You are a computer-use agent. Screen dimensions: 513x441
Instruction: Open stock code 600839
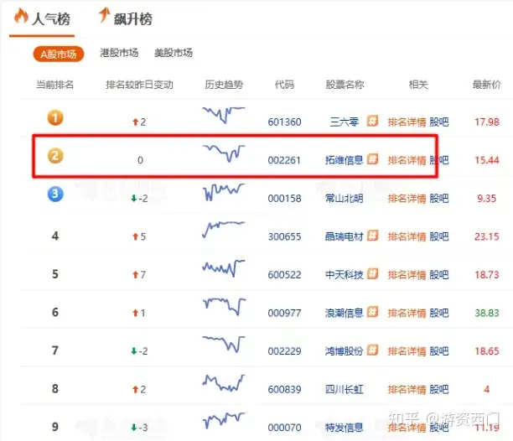tap(284, 389)
